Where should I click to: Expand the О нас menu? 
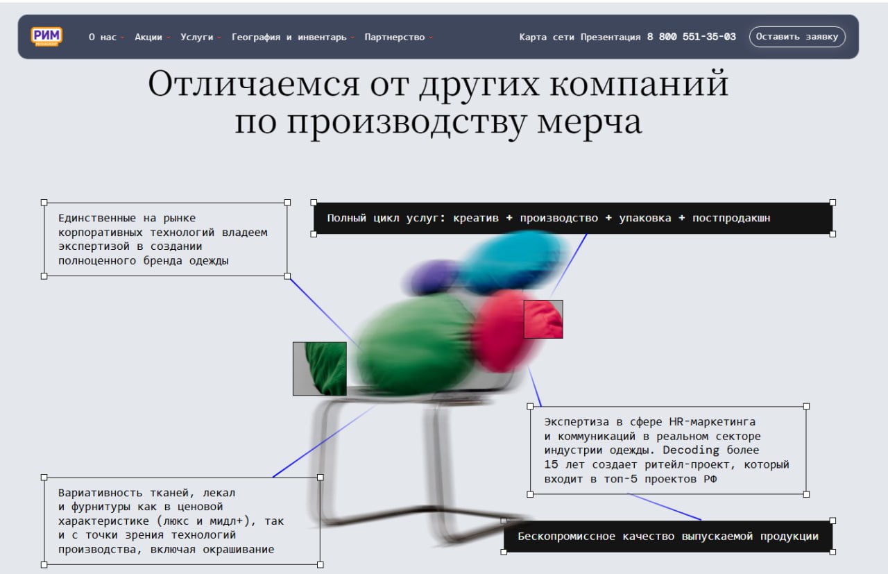(x=106, y=37)
